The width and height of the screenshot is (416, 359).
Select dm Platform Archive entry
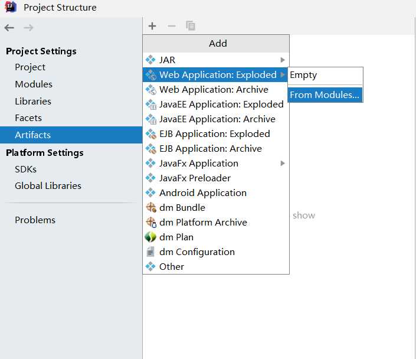pos(215,222)
